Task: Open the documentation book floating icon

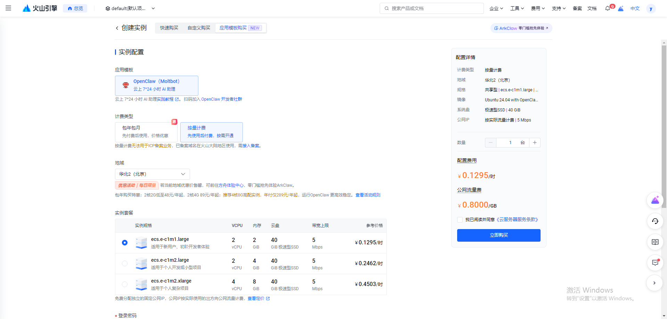Action: 655,242
